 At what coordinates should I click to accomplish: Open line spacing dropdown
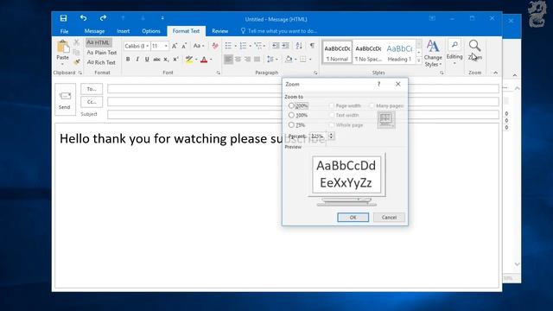click(x=272, y=60)
